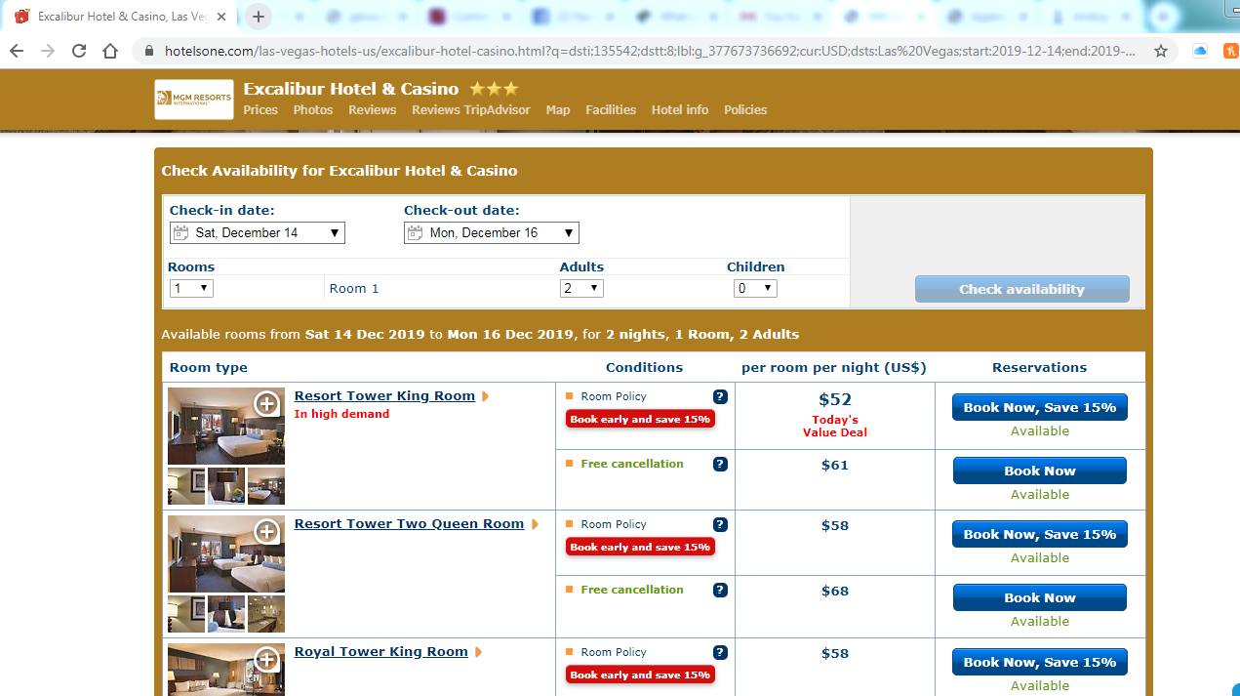Open the Check-in date dropdown

258,233
